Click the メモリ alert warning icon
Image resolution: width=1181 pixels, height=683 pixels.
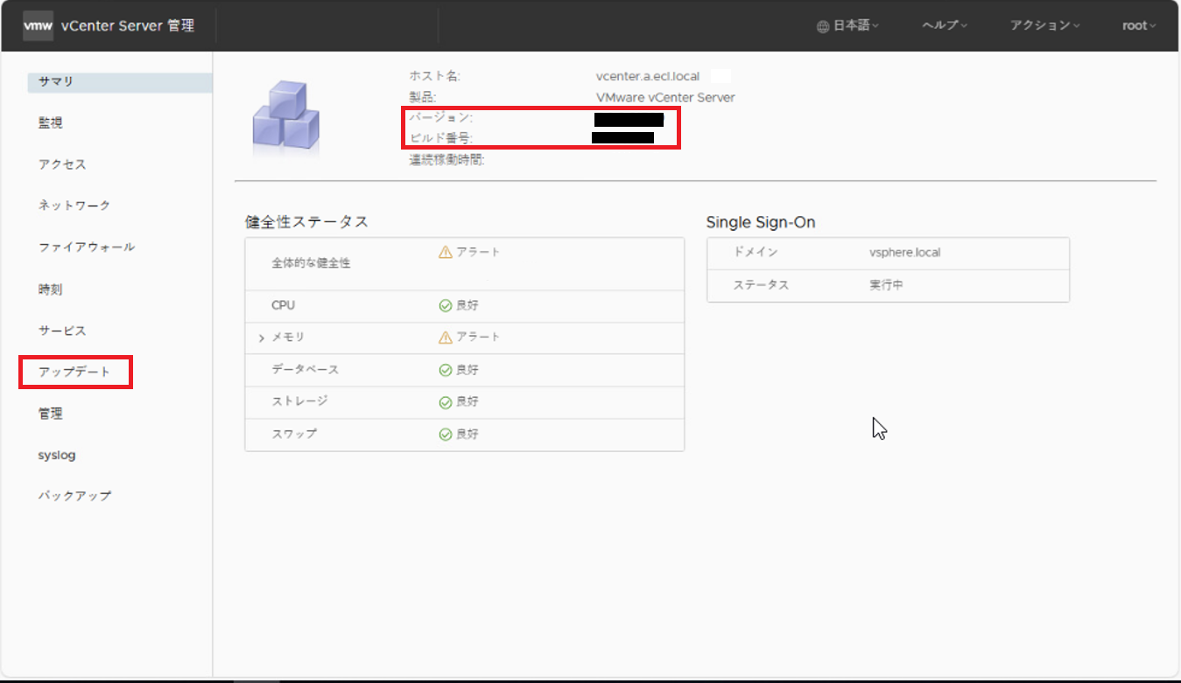446,338
